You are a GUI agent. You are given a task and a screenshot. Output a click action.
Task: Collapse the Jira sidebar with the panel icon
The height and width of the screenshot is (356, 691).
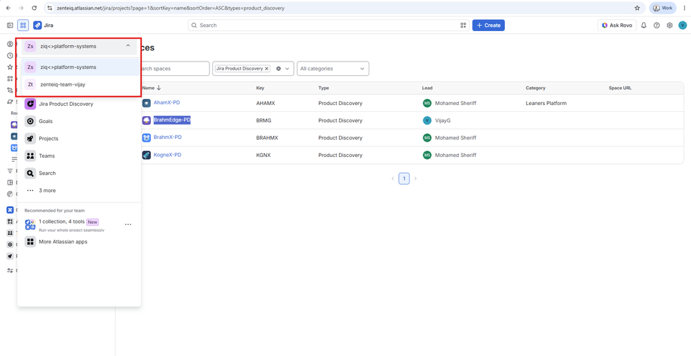pyautogui.click(x=10, y=25)
